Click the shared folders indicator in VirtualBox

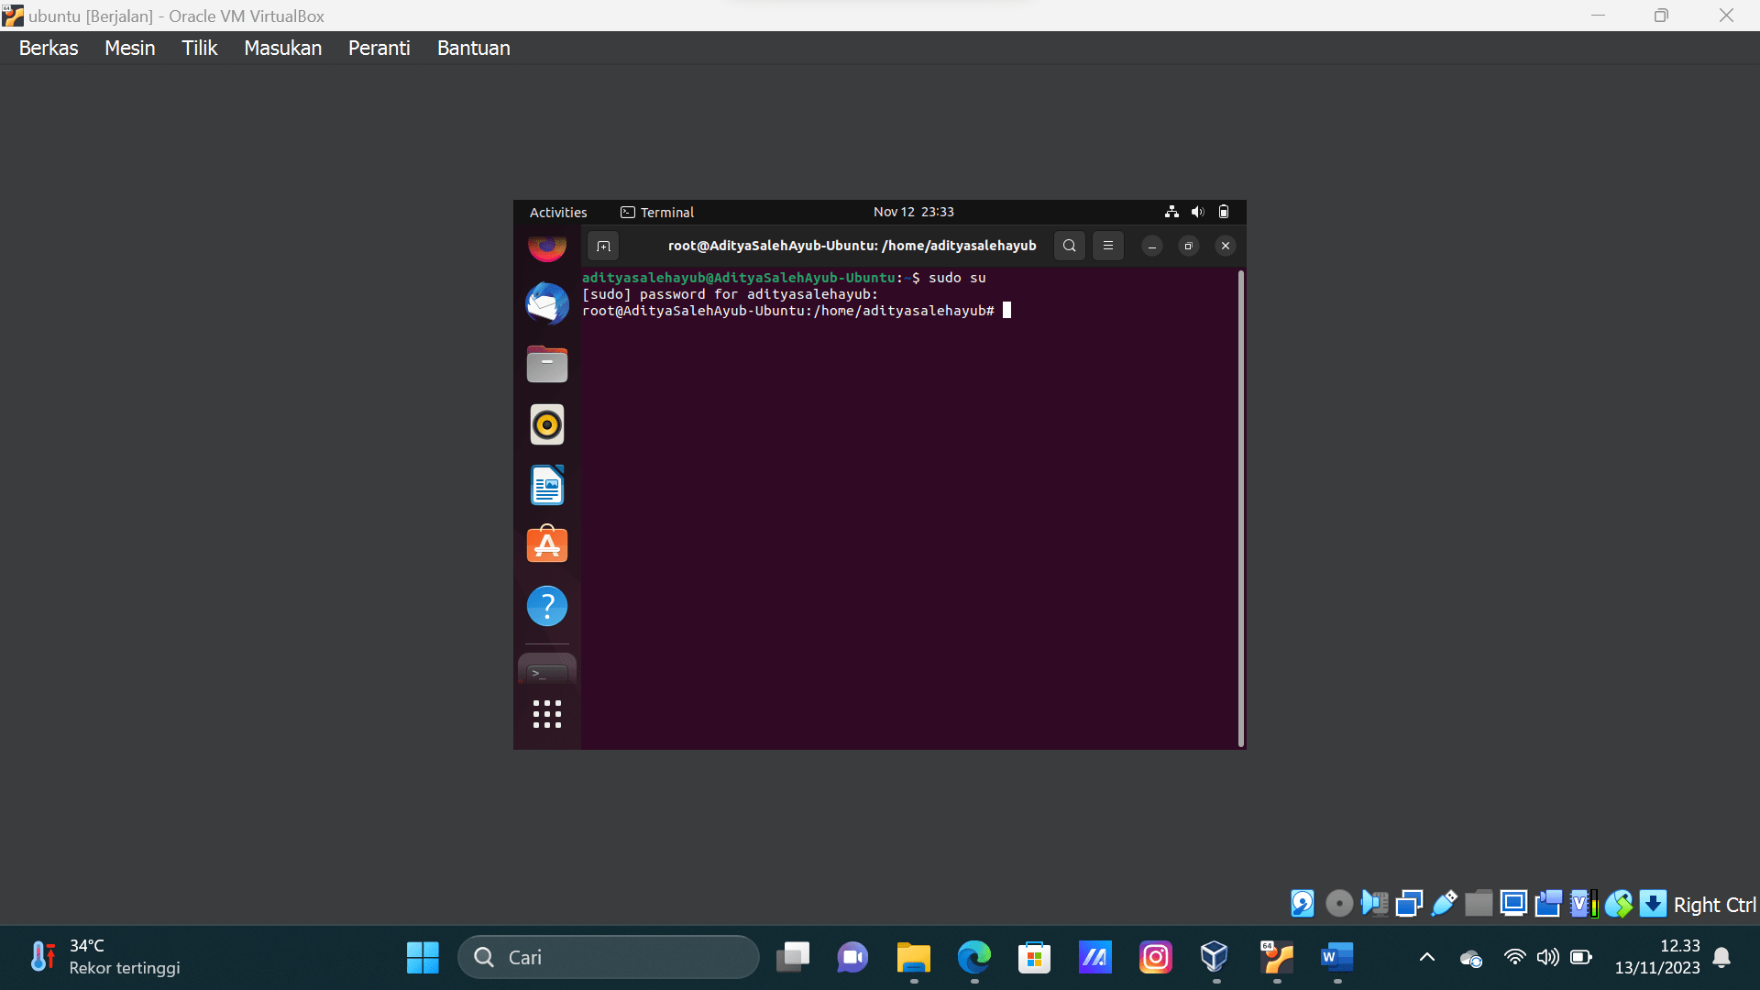[x=1479, y=904]
